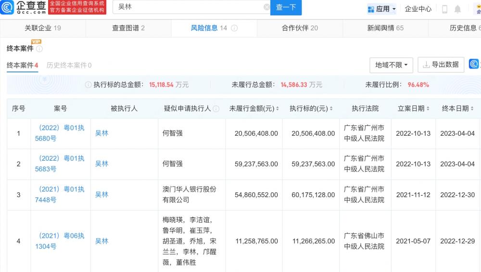Click the blue Qcc assistant icon
The image size is (481, 272).
click(474, 64)
